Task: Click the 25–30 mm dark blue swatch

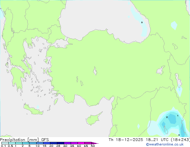Action: pyautogui.click(x=60, y=143)
